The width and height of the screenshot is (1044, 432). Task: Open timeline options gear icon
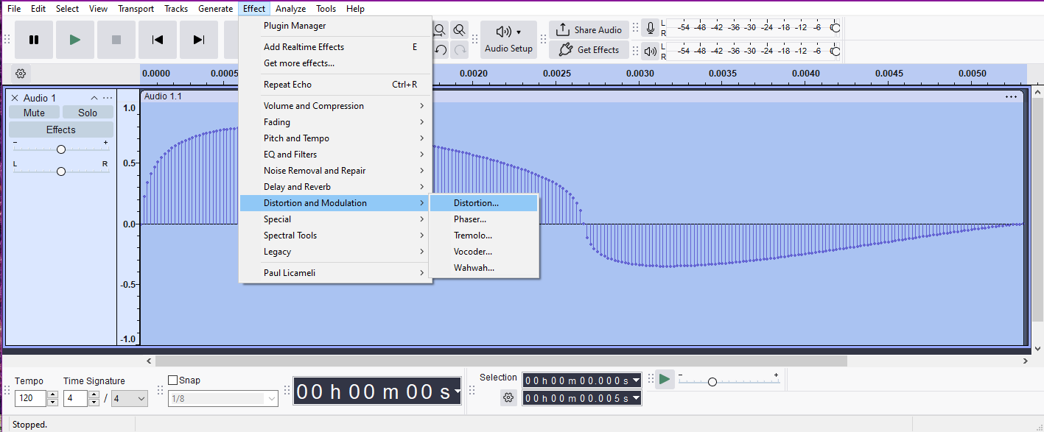click(21, 74)
